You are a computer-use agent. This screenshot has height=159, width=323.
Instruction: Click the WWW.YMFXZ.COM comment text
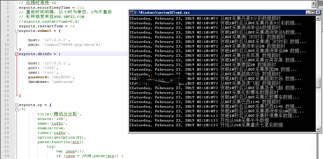pyautogui.click(x=69, y=17)
